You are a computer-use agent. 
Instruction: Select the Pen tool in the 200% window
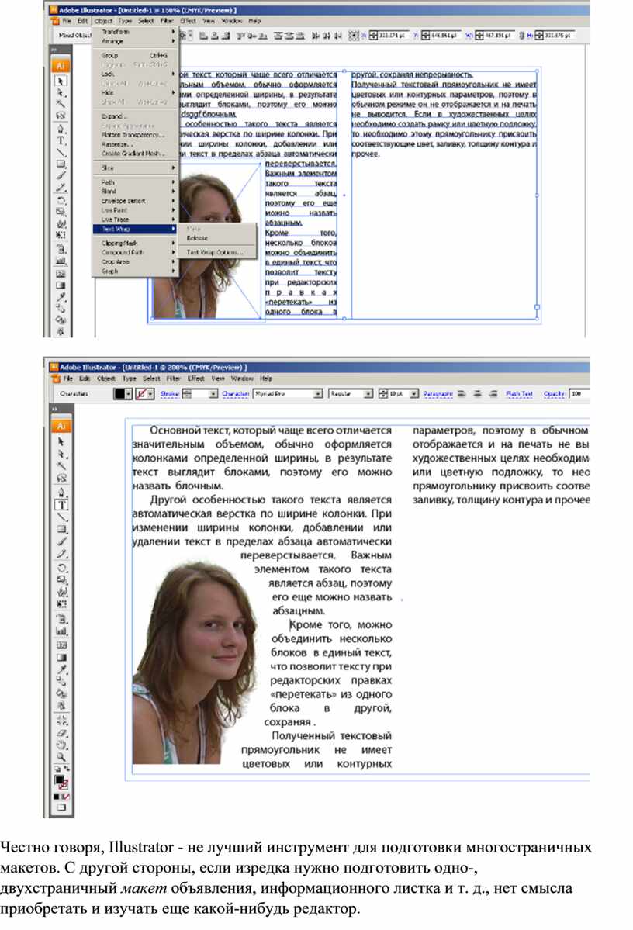coord(61,493)
